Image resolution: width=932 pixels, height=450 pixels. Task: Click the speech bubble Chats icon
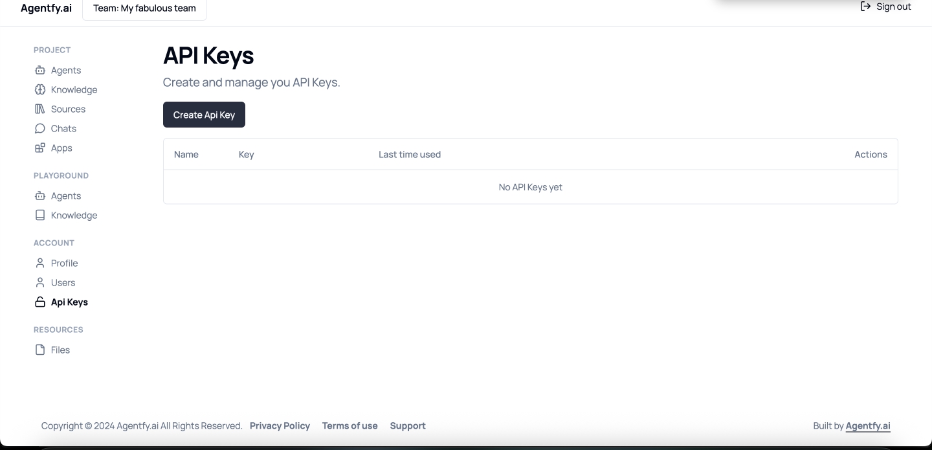40,128
